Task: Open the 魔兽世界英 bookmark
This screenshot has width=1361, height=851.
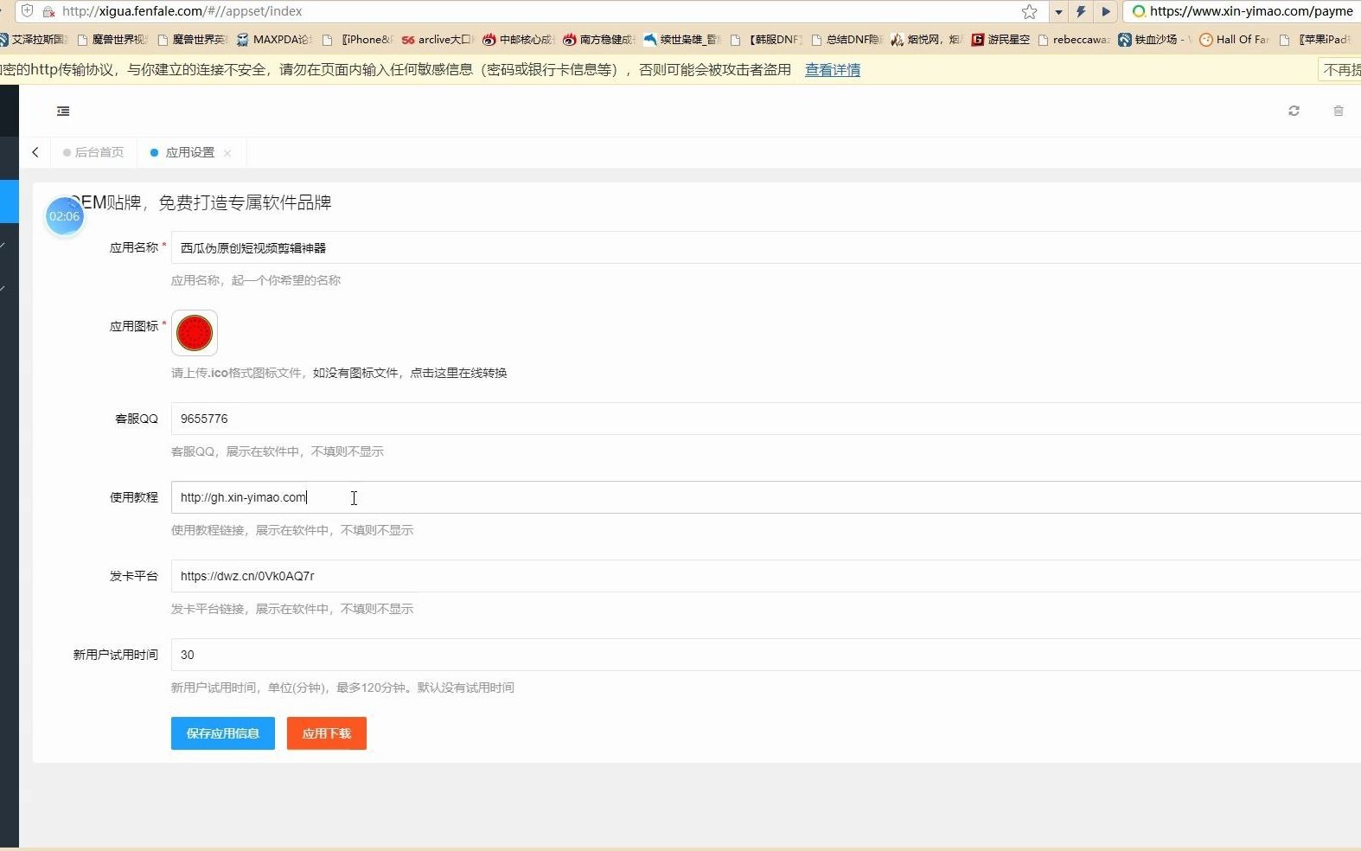Action: click(193, 40)
